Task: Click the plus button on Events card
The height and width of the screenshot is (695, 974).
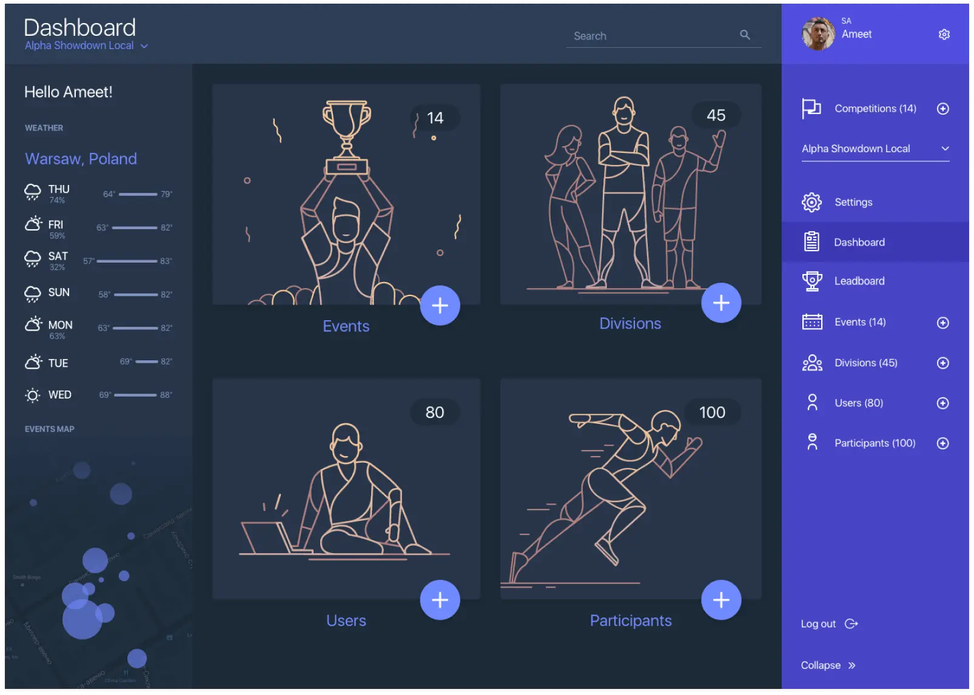Action: coord(440,305)
